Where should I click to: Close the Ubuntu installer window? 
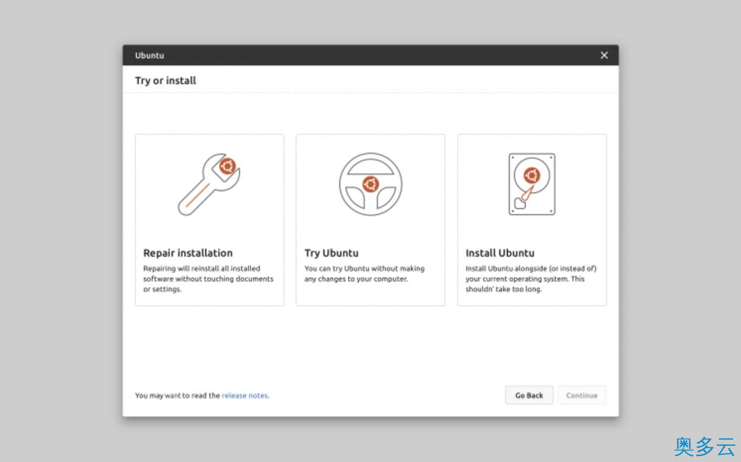click(604, 55)
